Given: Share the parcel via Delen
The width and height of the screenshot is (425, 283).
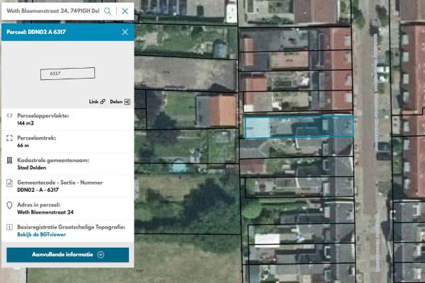Looking at the screenshot, I should coord(127,102).
